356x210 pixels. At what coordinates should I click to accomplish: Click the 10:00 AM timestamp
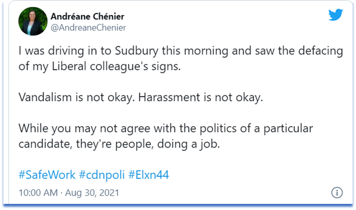(x=38, y=193)
